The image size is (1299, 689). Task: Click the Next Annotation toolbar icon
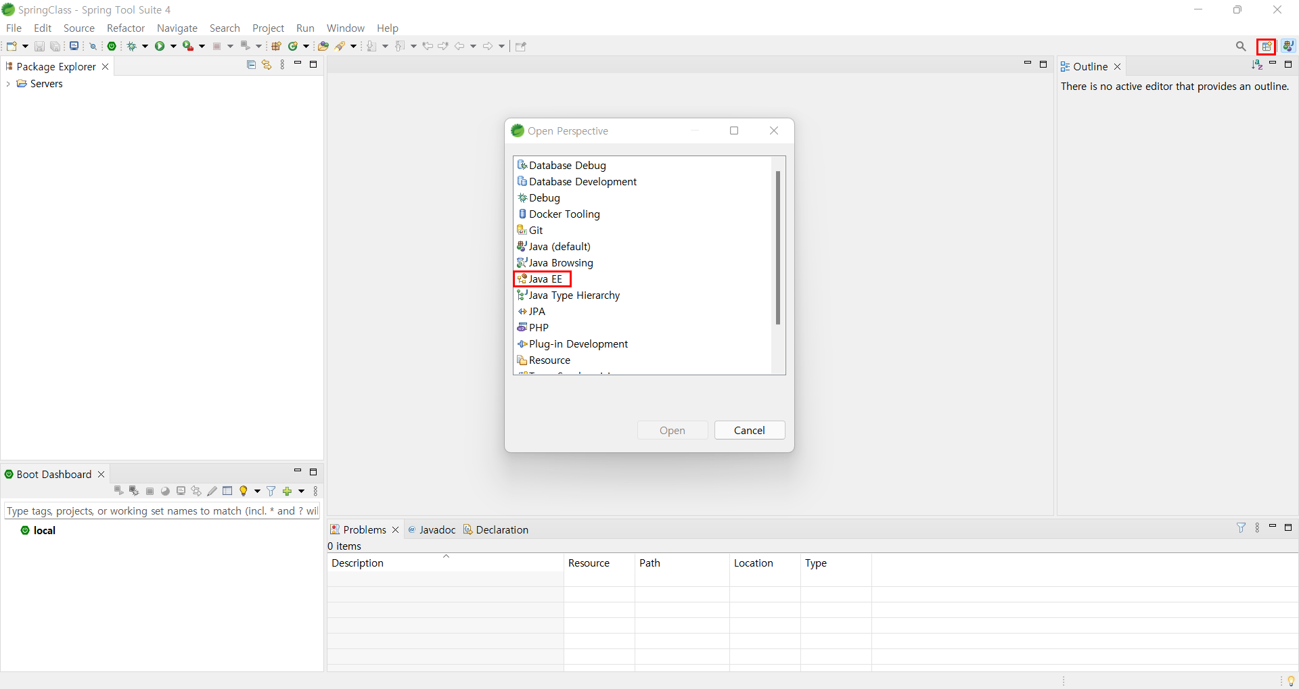click(x=371, y=46)
